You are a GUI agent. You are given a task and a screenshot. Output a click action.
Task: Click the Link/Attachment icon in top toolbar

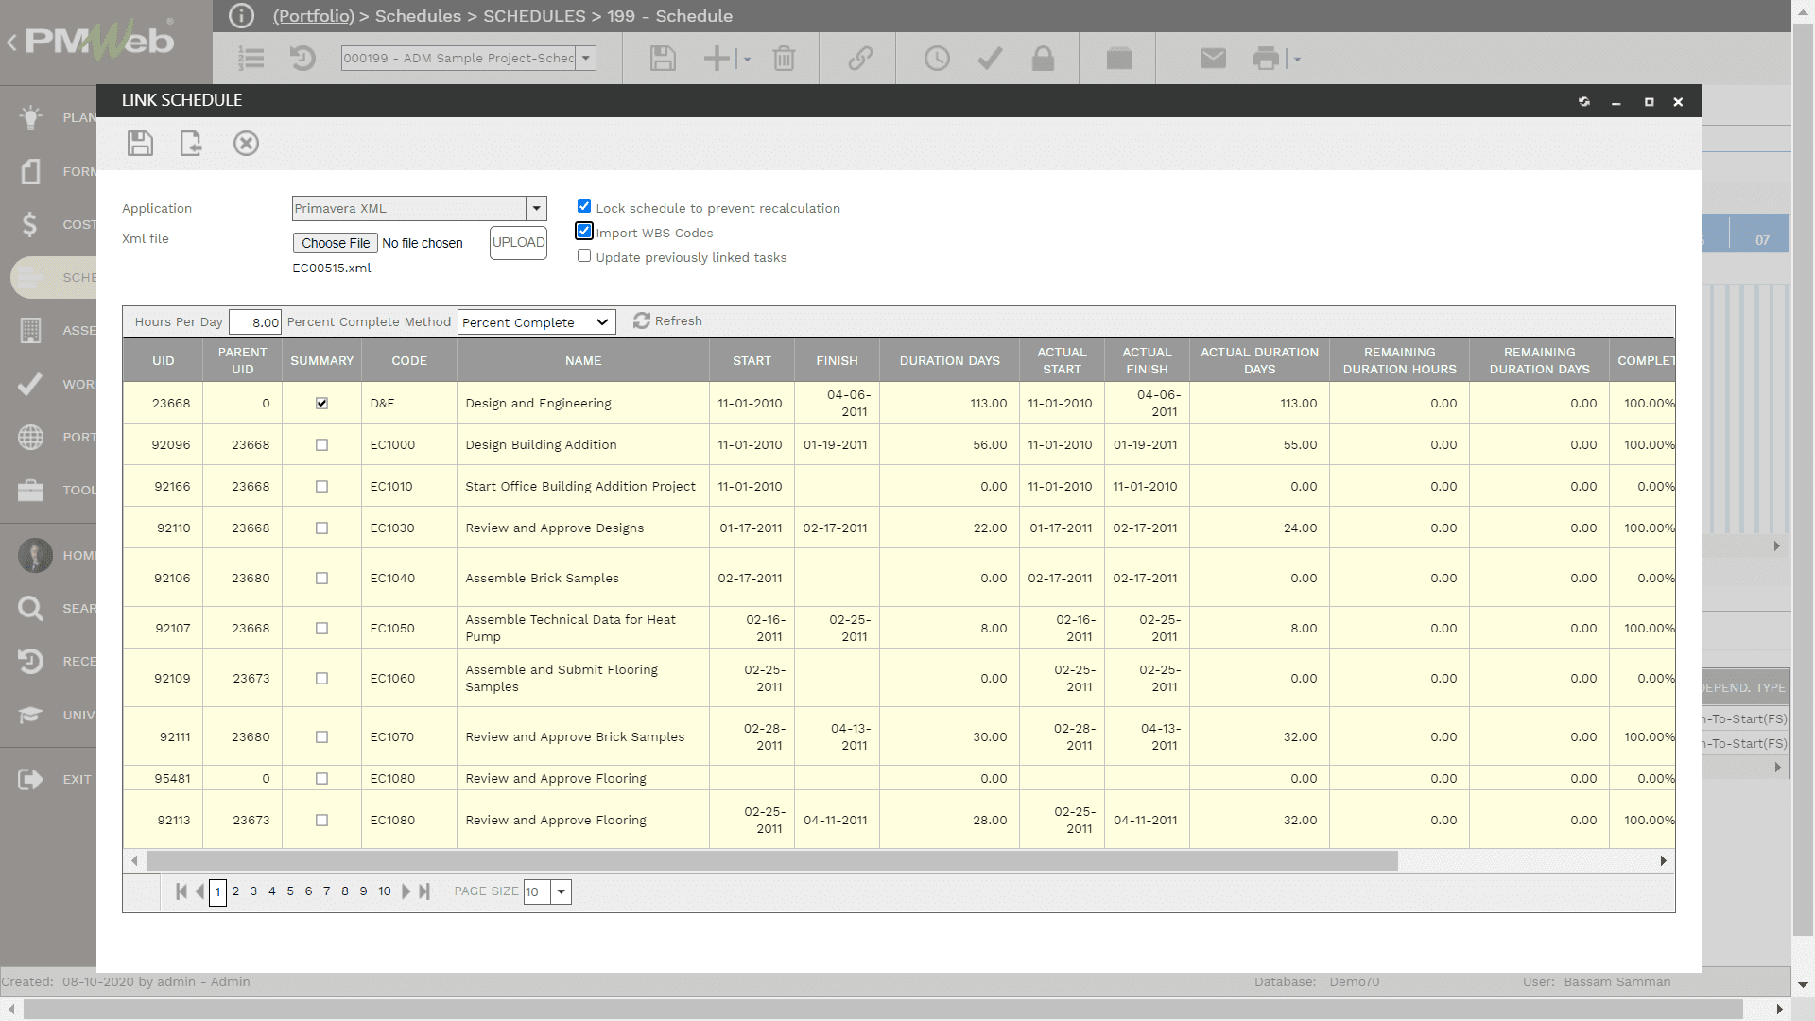860,58
